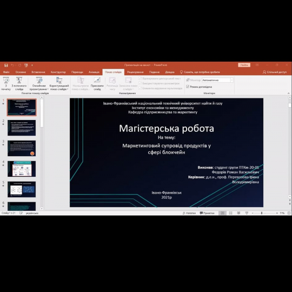Image resolution: width=292 pixels, height=292 pixels.
Task: Click the Спільний доступ button
Action: pos(275,72)
